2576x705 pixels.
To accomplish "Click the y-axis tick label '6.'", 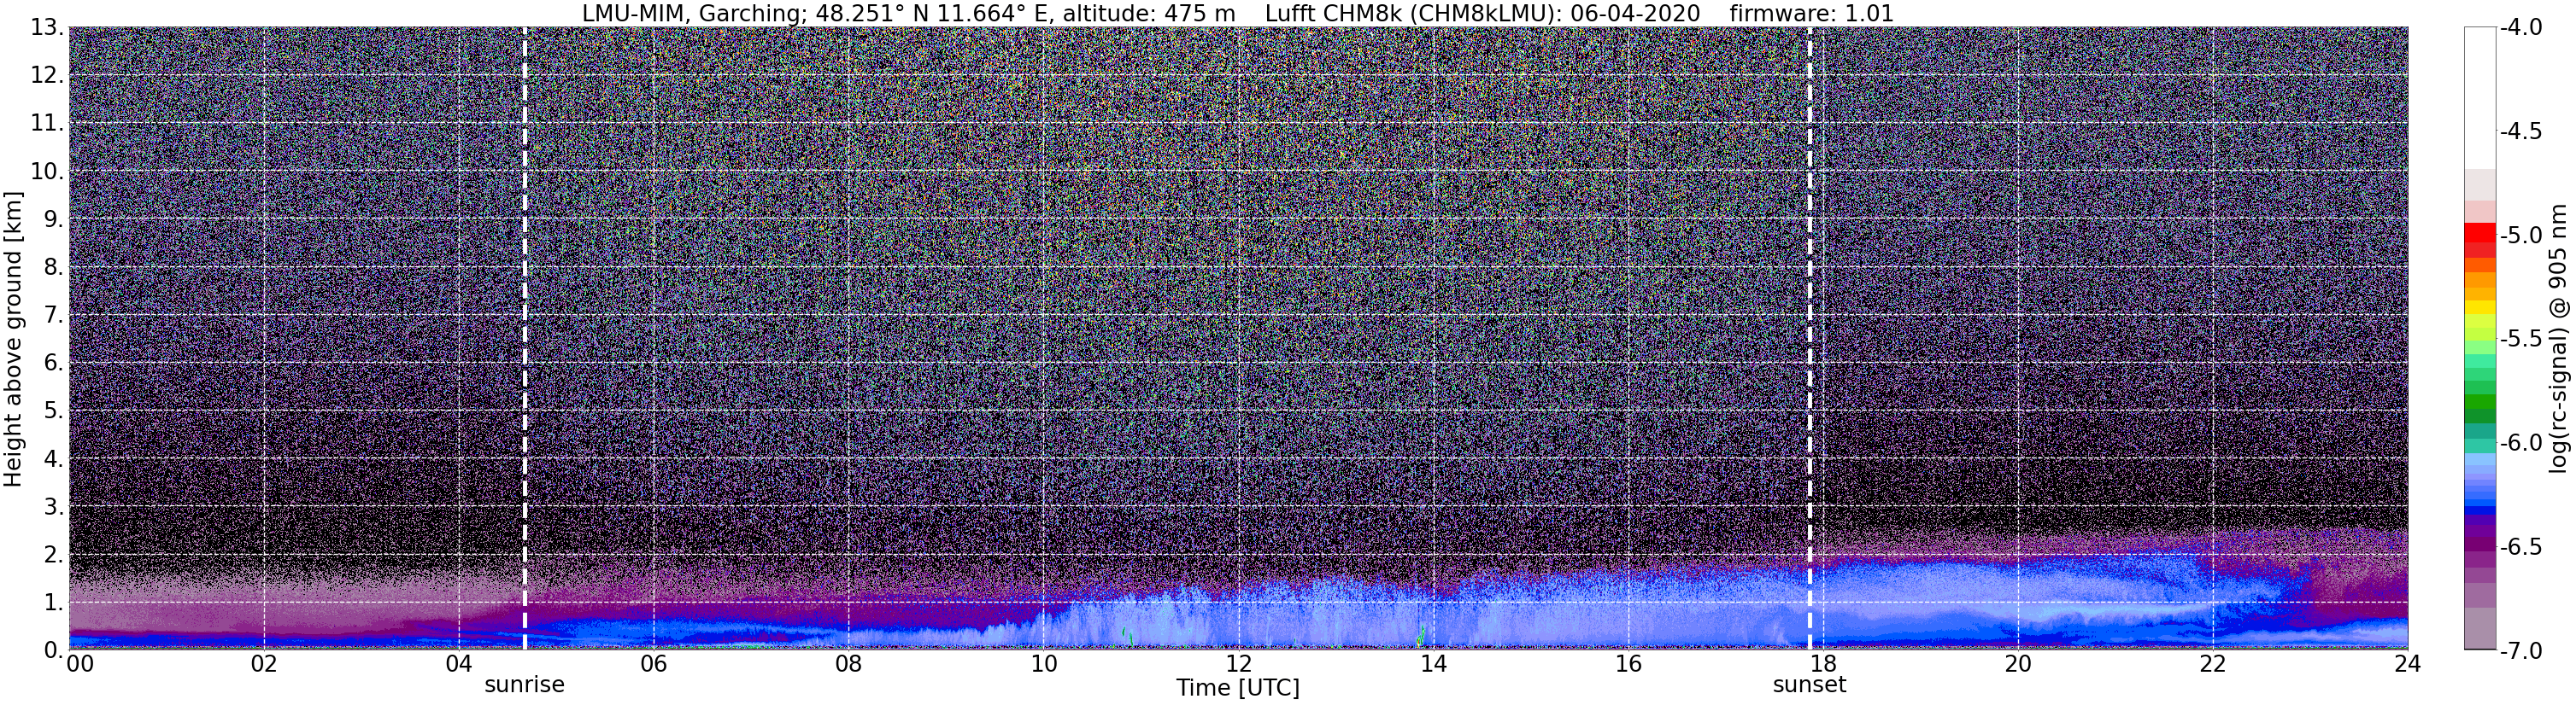I will click(x=54, y=364).
